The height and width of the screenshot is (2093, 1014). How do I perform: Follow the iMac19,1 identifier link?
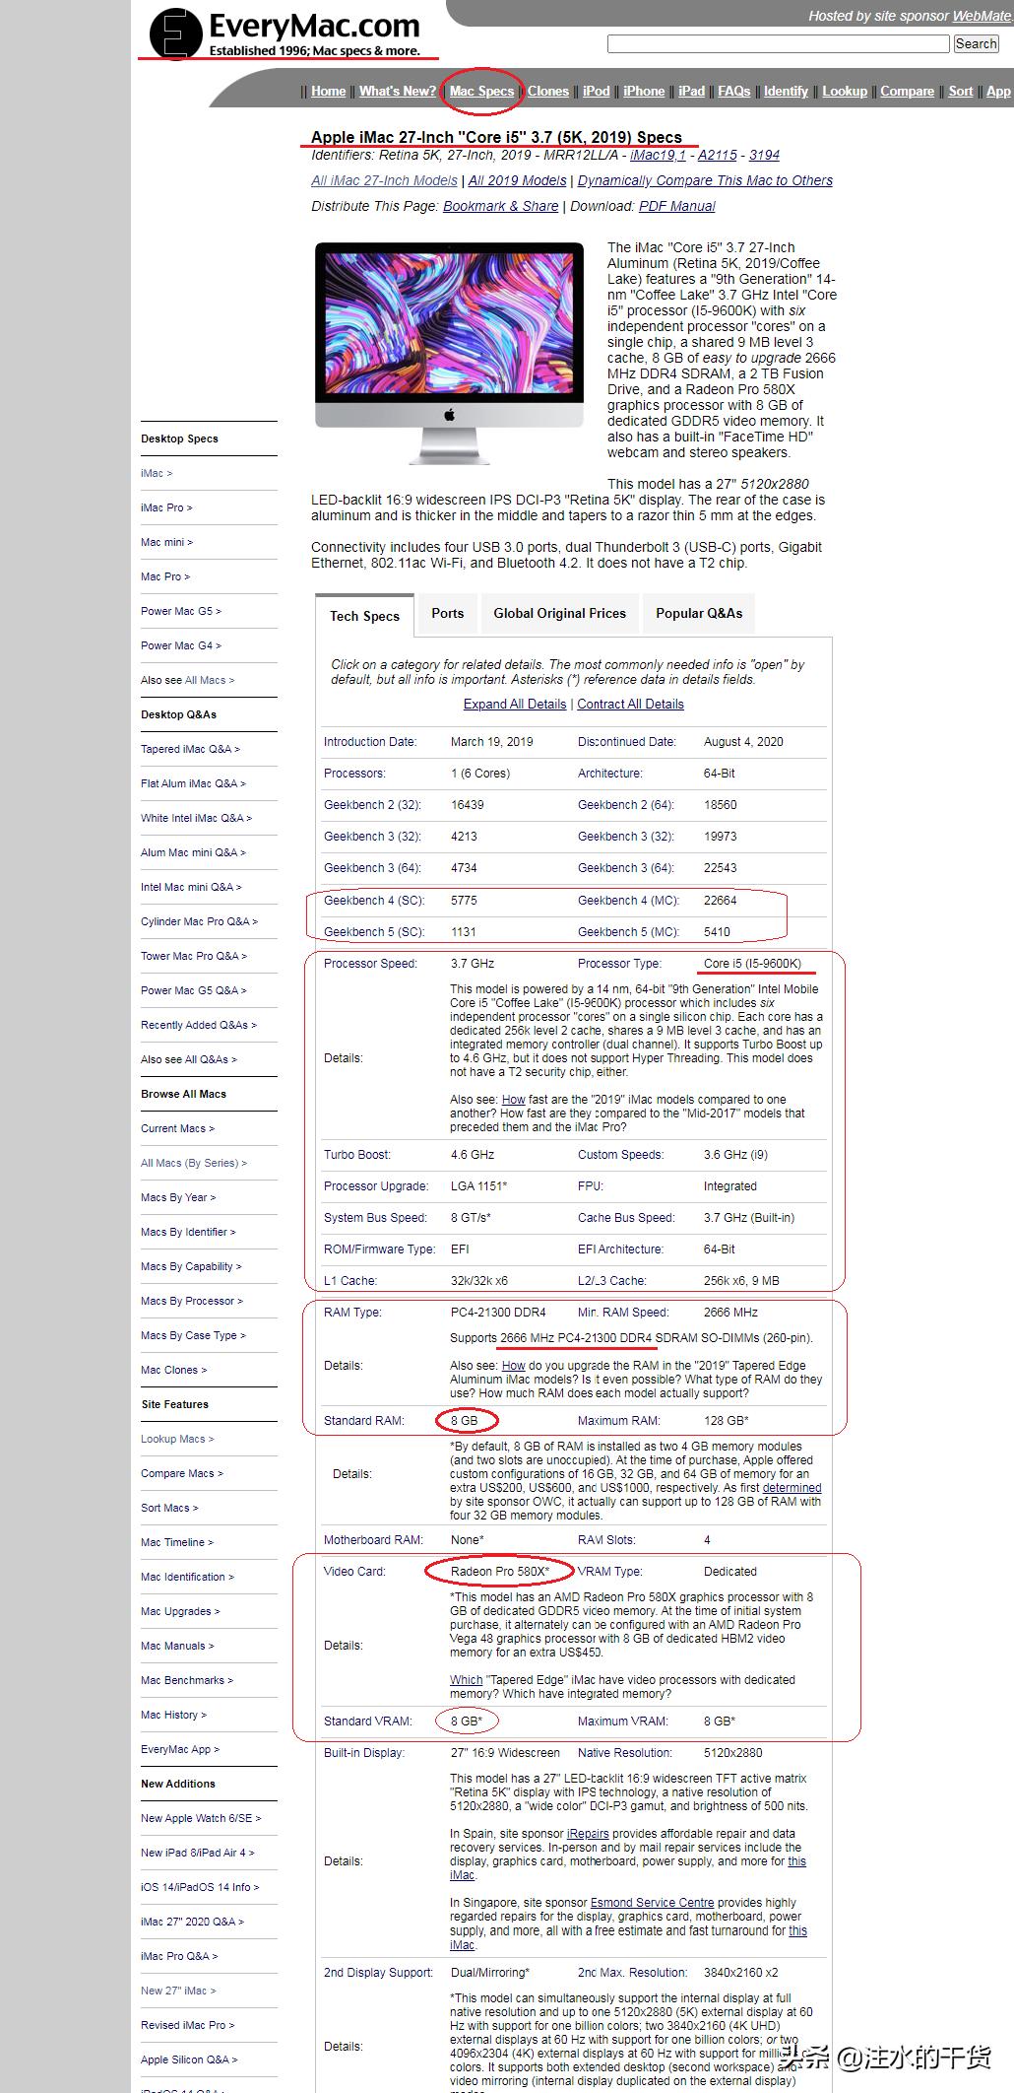click(x=658, y=155)
